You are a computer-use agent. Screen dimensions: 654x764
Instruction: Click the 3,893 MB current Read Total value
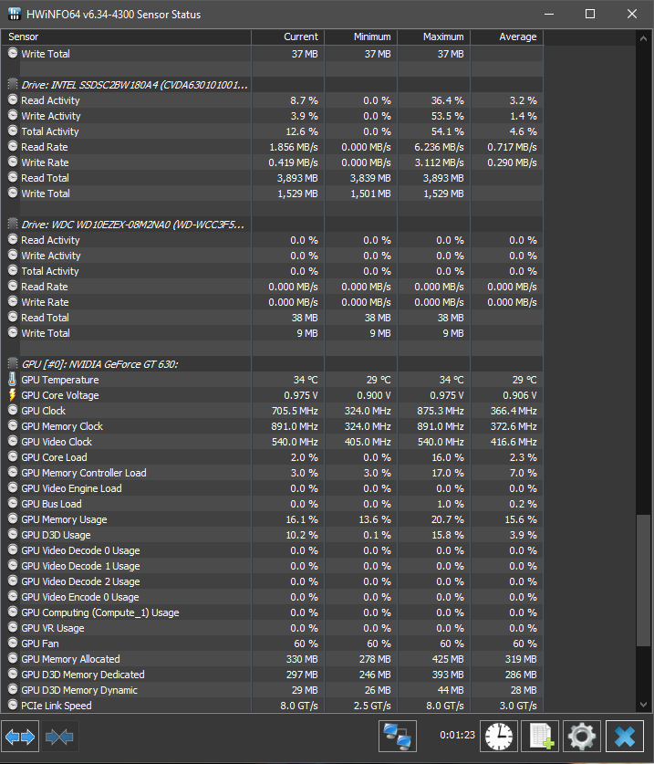(297, 178)
